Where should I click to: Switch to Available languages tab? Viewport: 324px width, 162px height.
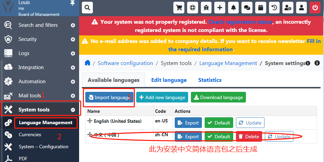[114, 80]
